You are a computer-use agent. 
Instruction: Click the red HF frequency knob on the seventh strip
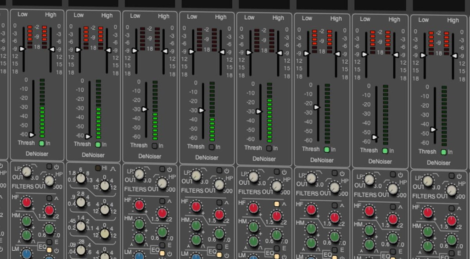click(393, 219)
